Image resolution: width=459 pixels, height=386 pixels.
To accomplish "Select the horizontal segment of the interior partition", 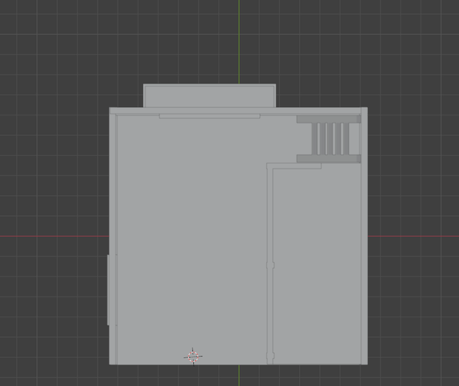I will [x=294, y=166].
